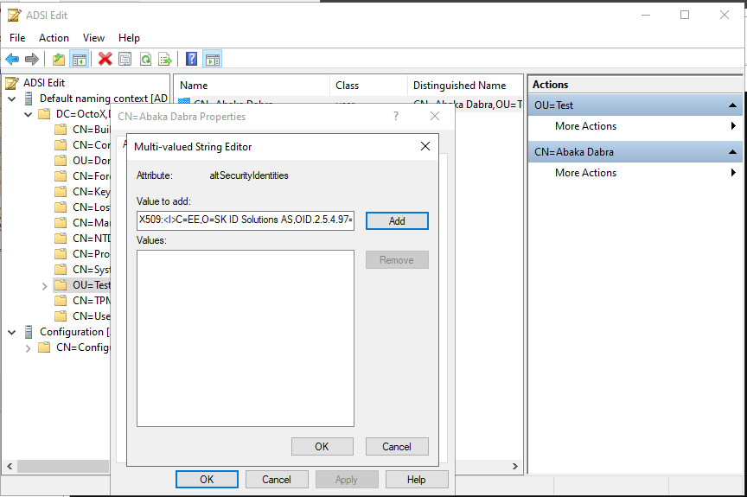
Task: Click the CN=Key folder icon
Action: pos(61,192)
